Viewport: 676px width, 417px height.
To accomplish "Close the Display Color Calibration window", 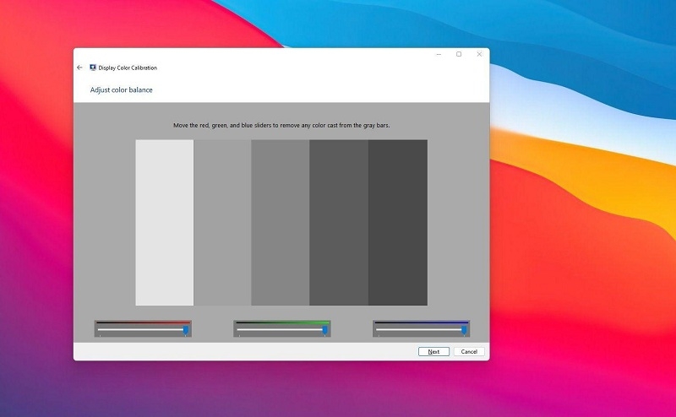I will pyautogui.click(x=479, y=54).
